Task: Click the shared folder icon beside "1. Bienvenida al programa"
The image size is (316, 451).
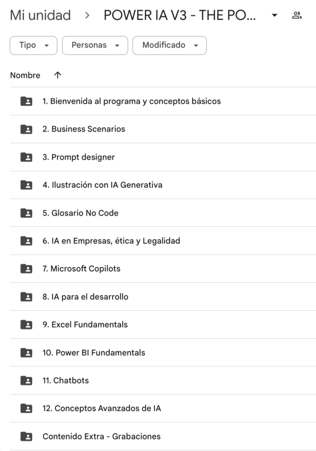Action: [26, 101]
